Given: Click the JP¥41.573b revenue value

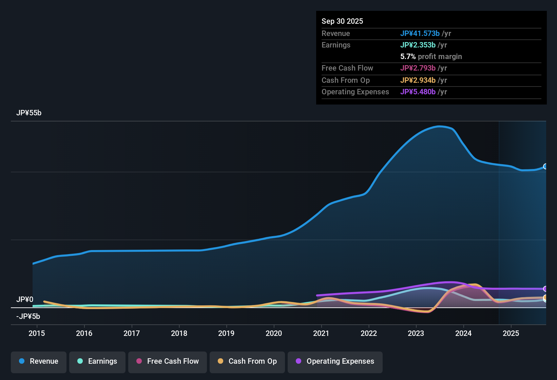Looking at the screenshot, I should (x=420, y=34).
